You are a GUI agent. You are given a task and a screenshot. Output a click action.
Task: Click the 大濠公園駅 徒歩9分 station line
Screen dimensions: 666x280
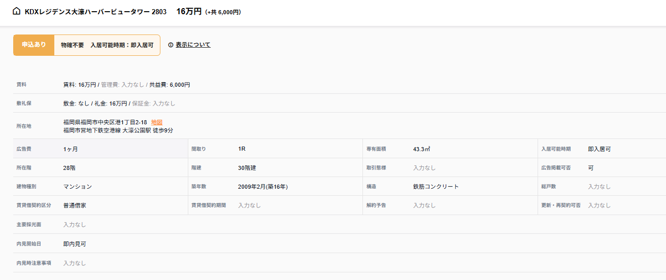click(118, 130)
